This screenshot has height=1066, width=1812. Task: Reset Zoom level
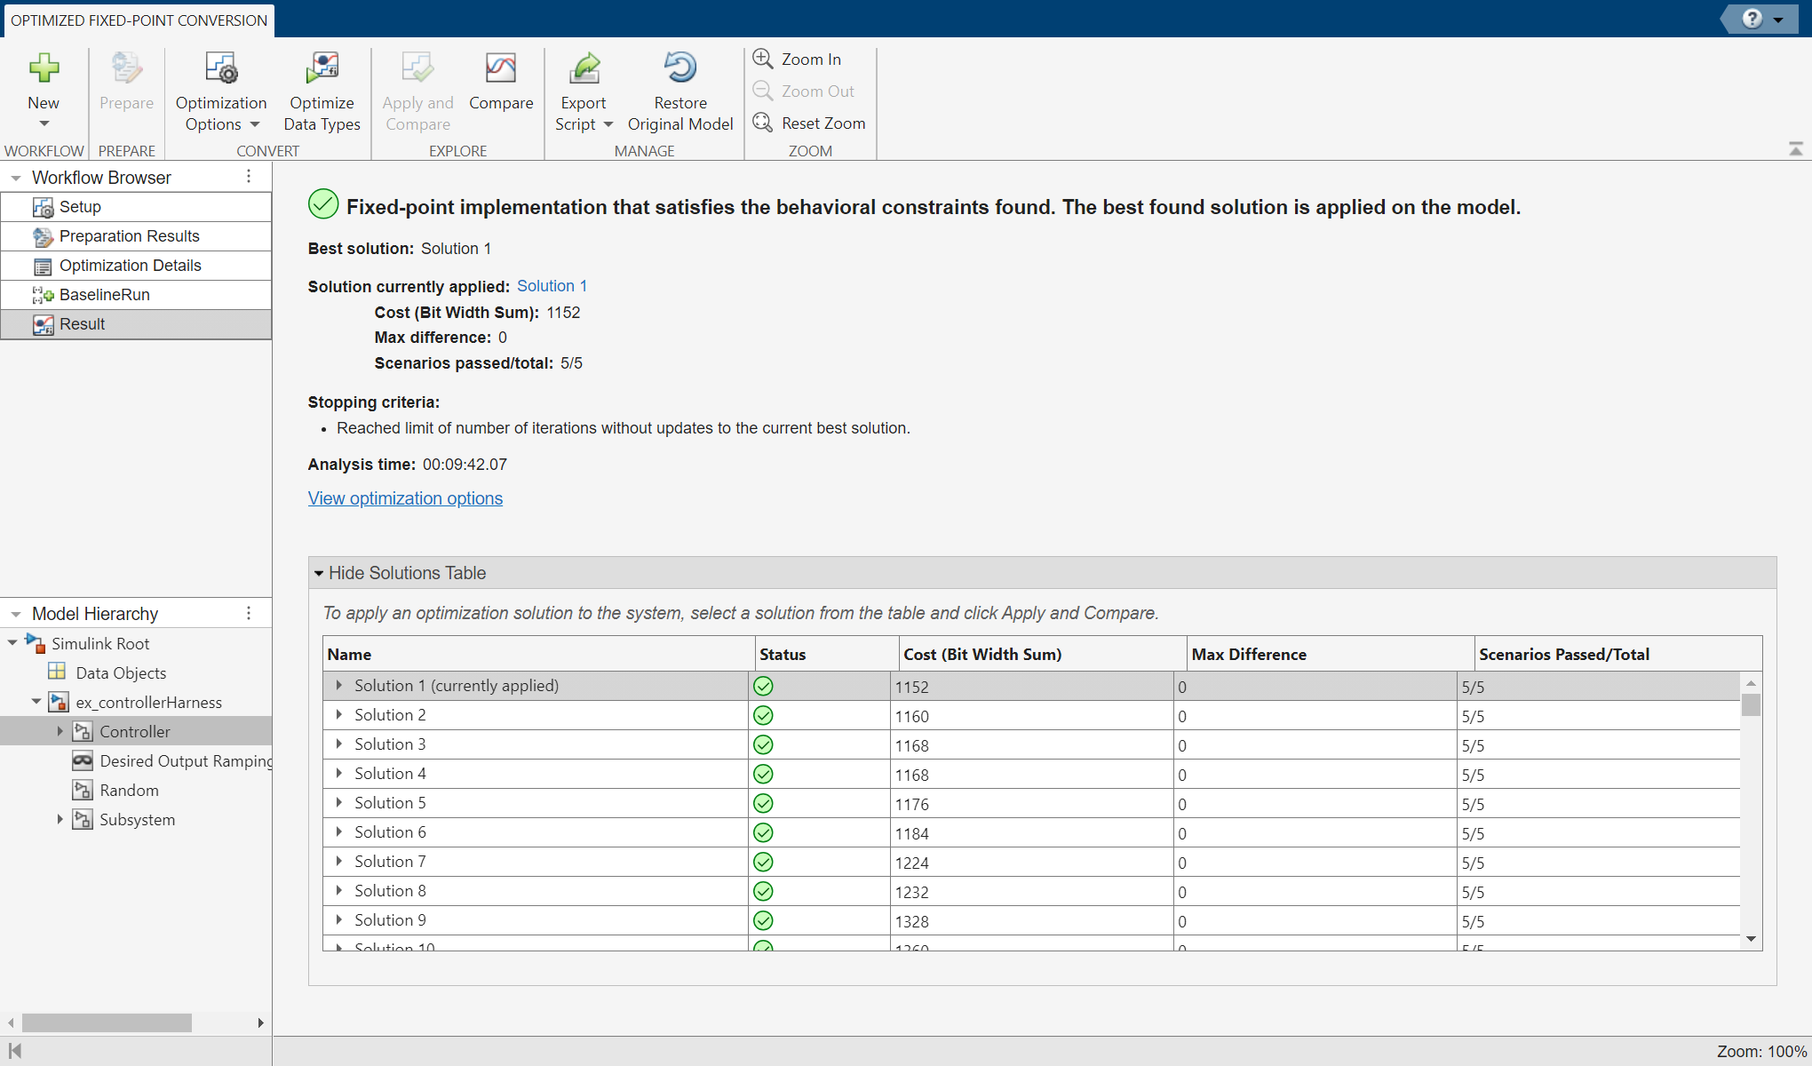click(x=809, y=123)
